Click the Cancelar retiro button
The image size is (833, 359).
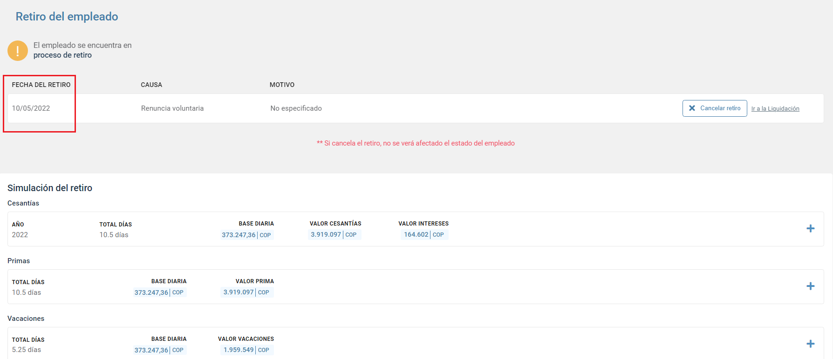(x=715, y=108)
